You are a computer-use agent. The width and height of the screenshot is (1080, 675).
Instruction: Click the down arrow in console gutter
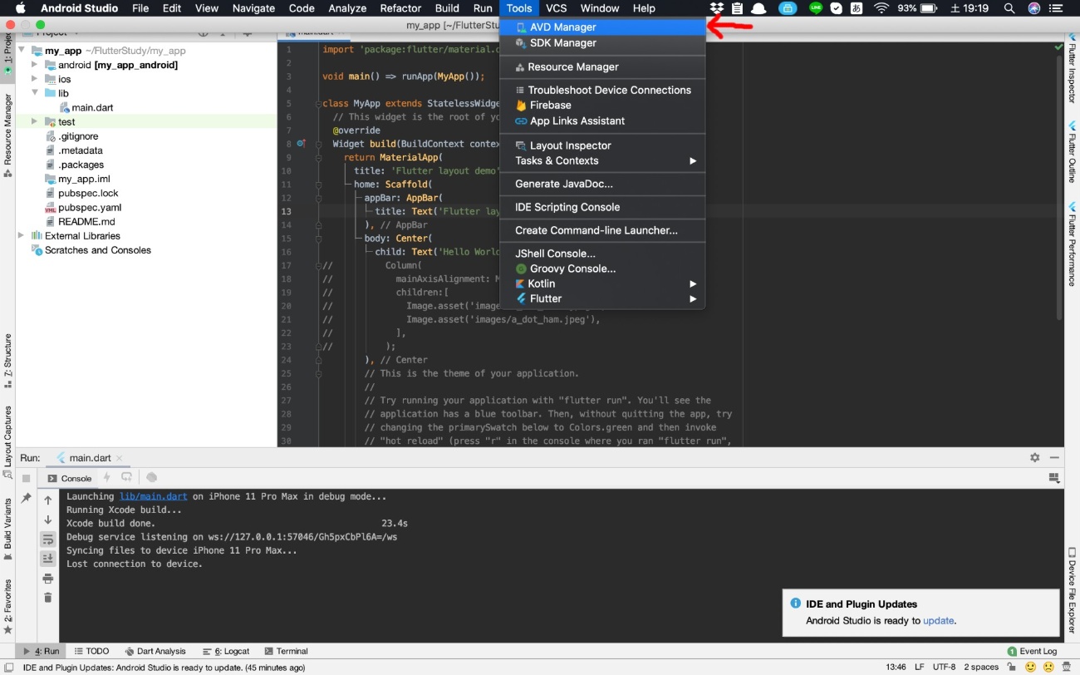[x=48, y=520]
